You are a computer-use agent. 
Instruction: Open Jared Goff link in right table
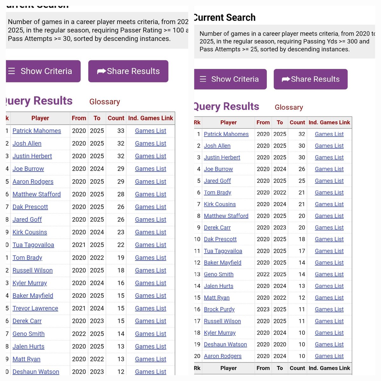pos(217,181)
